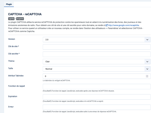Click the Expiration input field
The image size is (151, 113).
97,97
